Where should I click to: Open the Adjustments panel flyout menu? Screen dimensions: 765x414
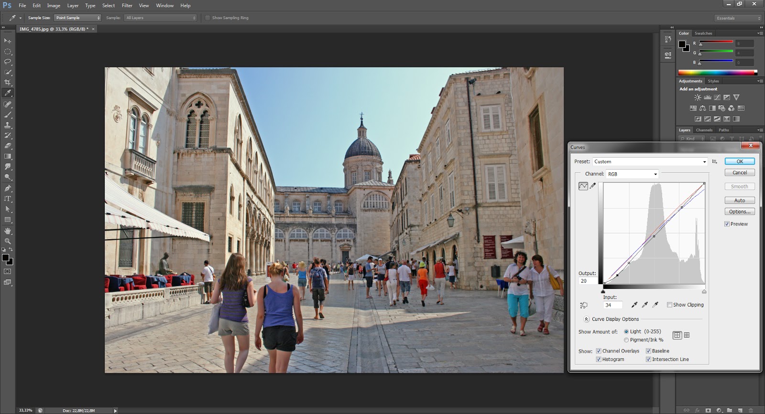click(760, 81)
